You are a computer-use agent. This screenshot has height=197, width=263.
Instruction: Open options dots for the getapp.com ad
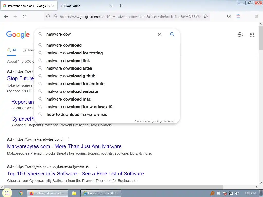(x=96, y=166)
